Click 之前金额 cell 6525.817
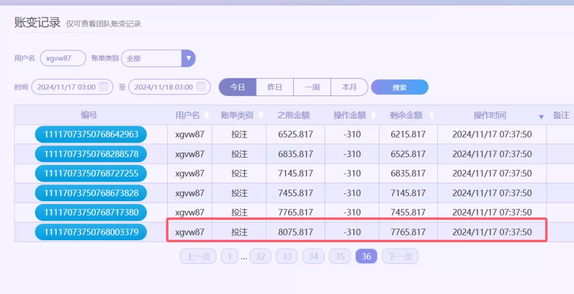This screenshot has height=294, width=574. (295, 134)
